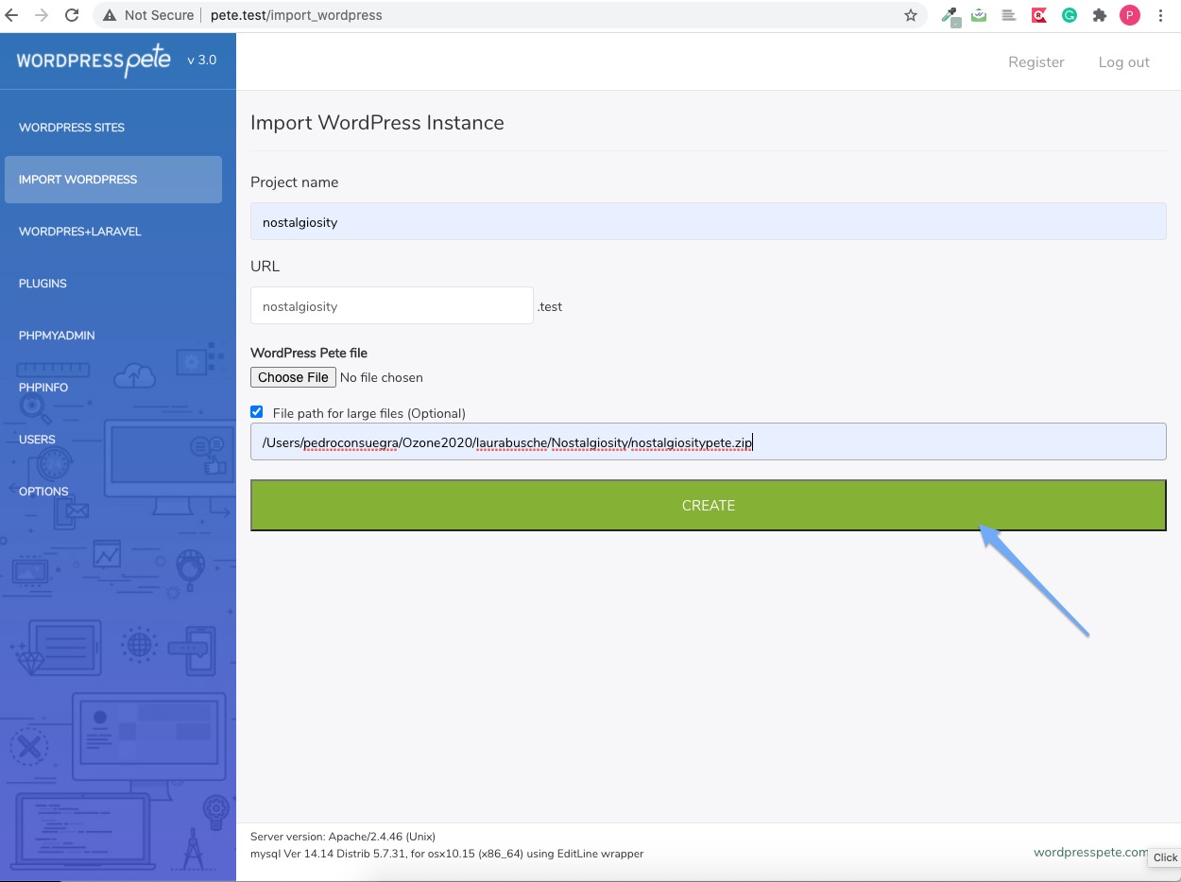This screenshot has width=1181, height=882.
Task: Bookmark this page with the star icon
Action: 910,15
